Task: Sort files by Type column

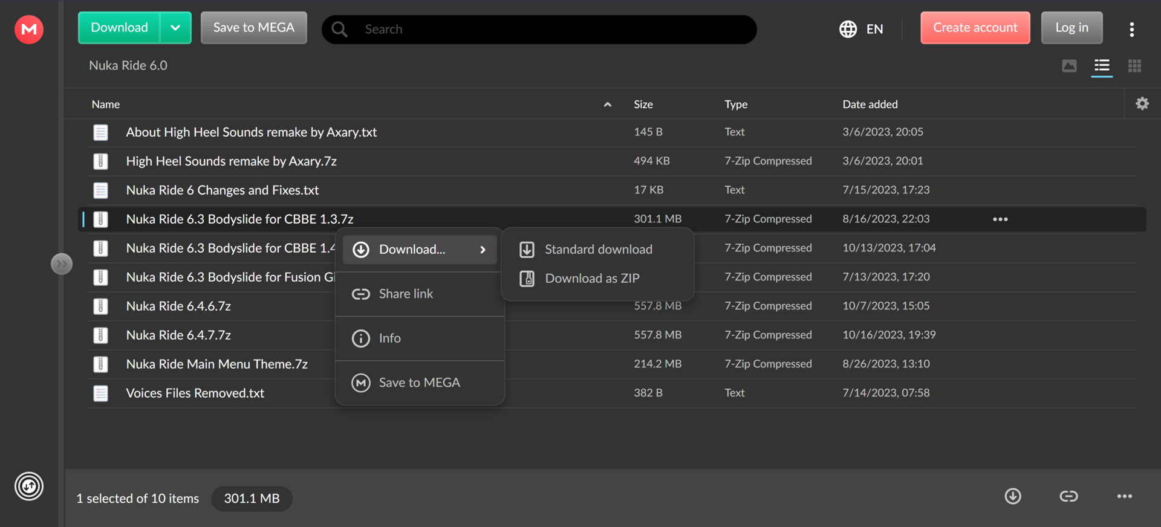Action: 736,105
